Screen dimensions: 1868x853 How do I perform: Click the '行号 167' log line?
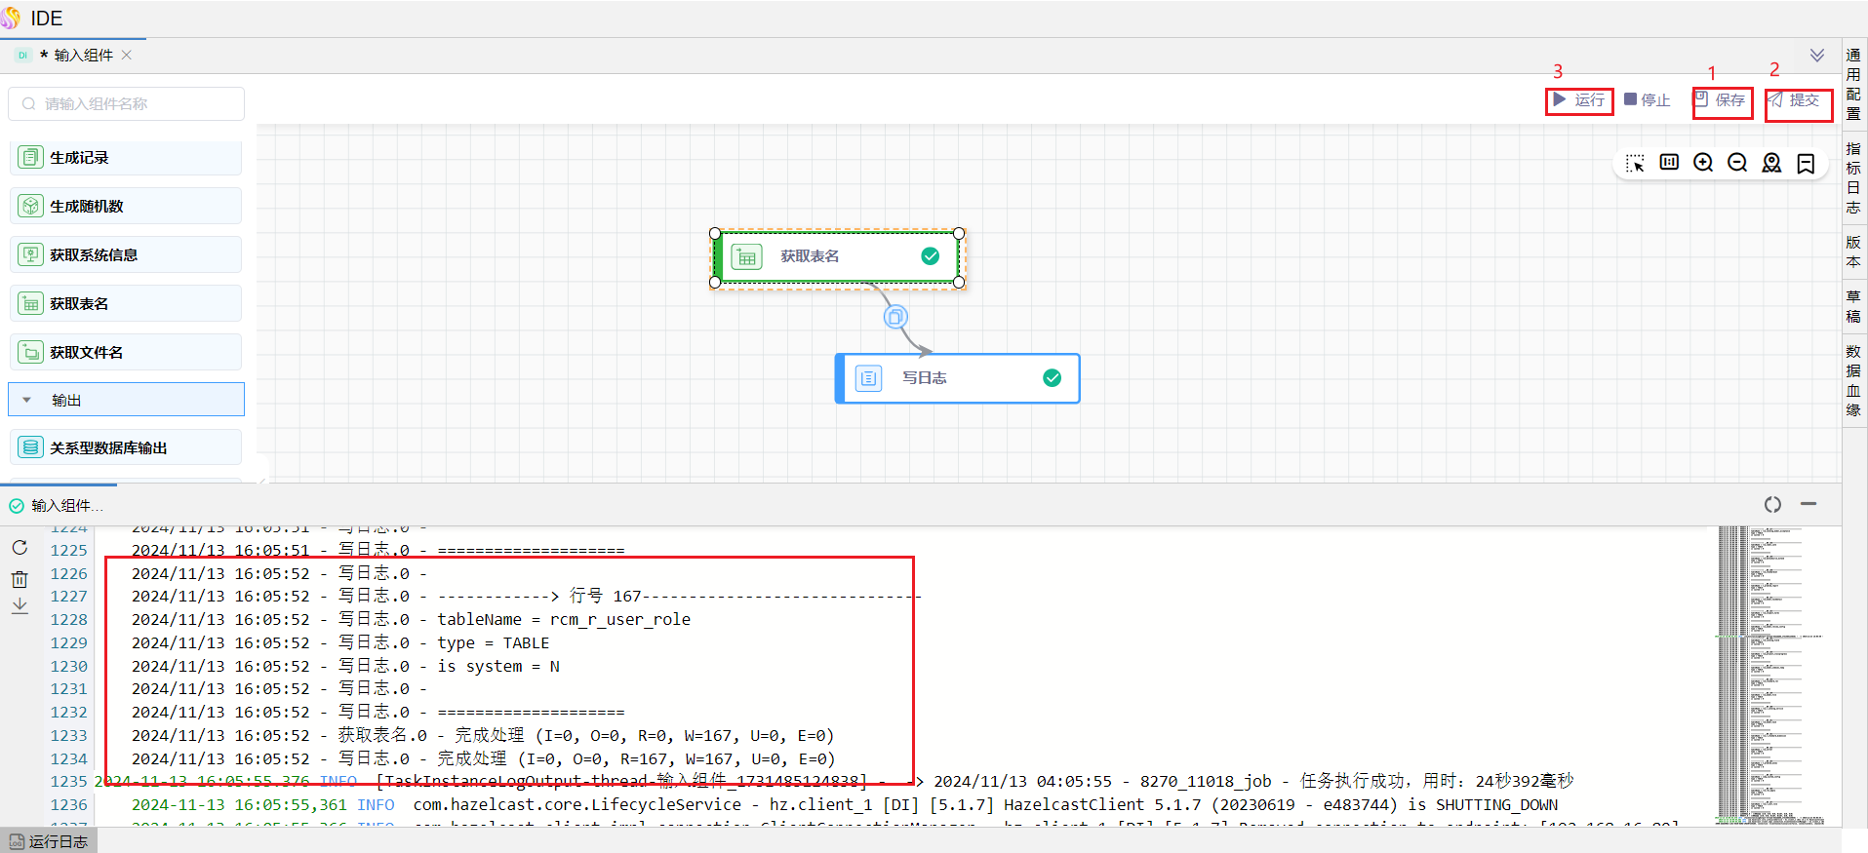coord(526,597)
